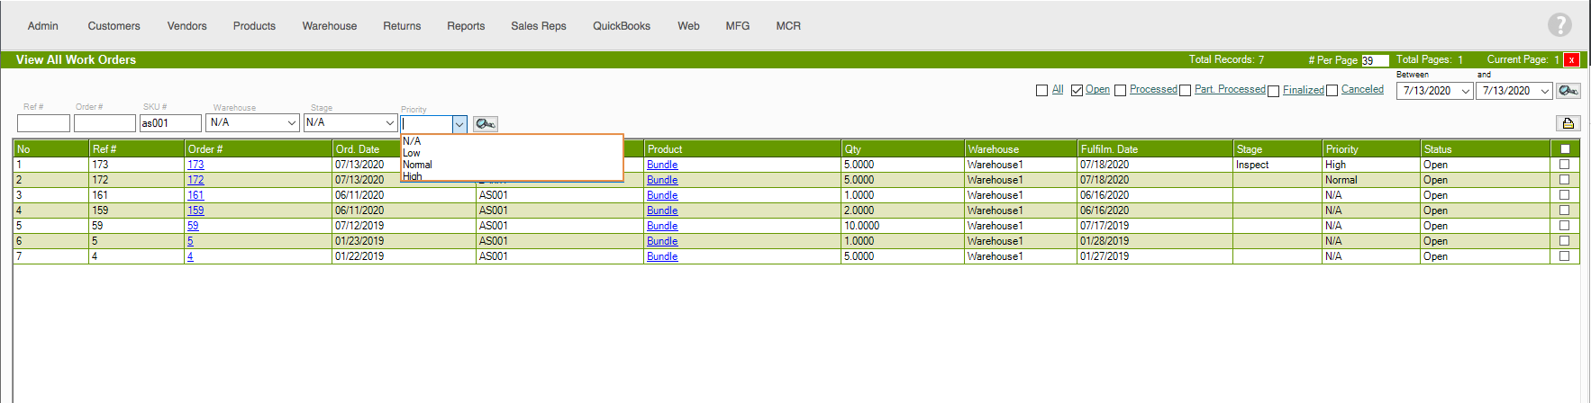The height and width of the screenshot is (403, 1591).
Task: Click the print icon above the table
Action: coord(1568,123)
